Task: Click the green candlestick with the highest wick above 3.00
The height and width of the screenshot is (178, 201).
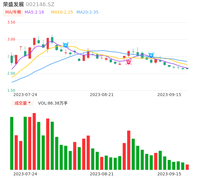Action: point(52,40)
